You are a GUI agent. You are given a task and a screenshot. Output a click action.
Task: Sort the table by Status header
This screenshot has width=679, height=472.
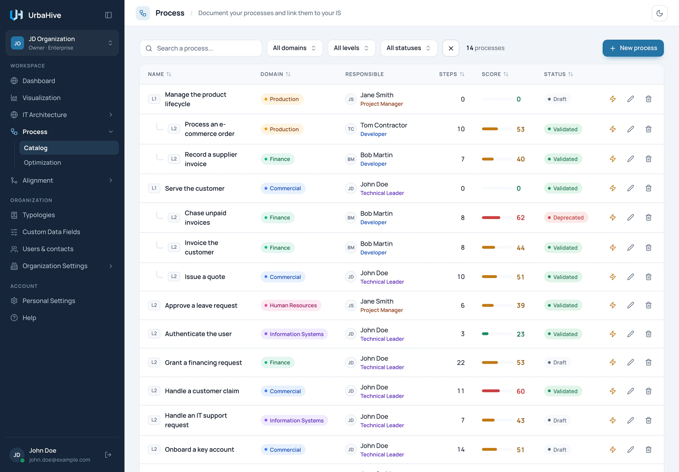pos(558,74)
